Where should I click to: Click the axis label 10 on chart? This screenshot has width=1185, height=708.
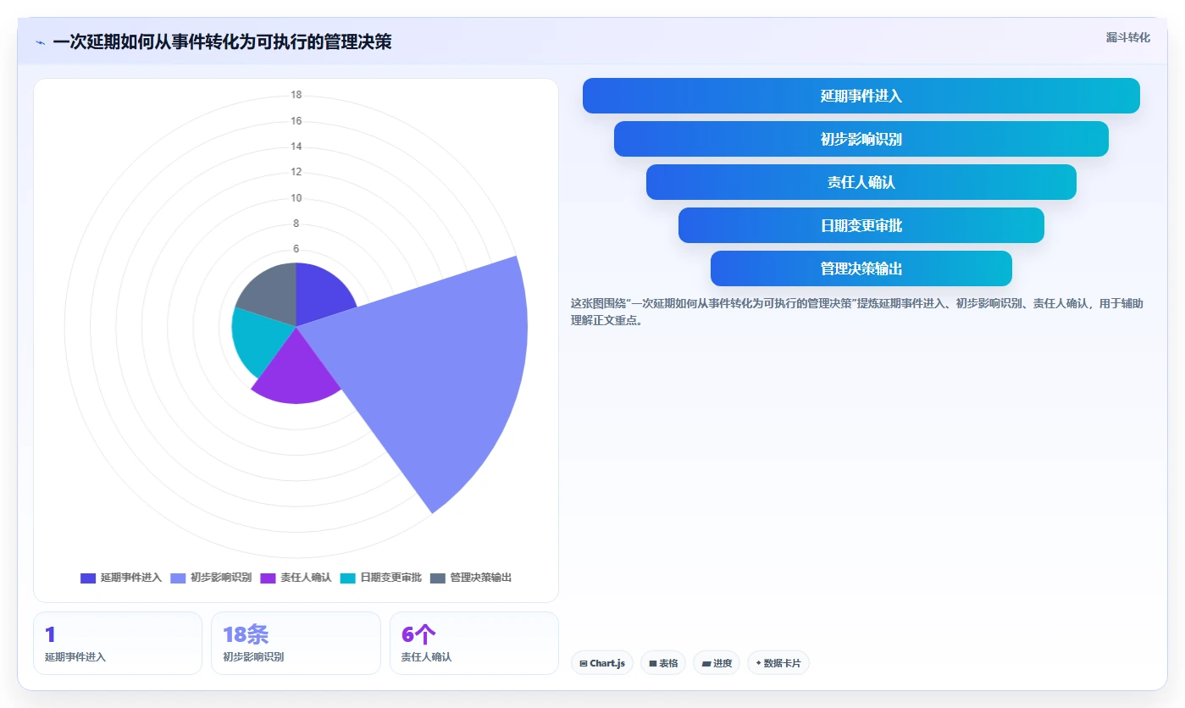tap(296, 198)
